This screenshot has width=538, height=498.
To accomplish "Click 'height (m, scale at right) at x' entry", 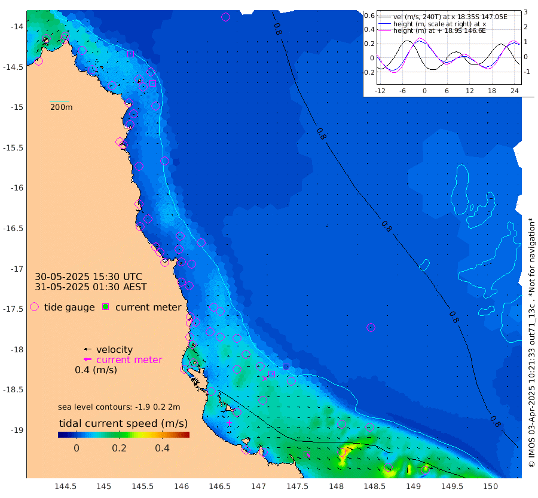I will coord(439,24).
